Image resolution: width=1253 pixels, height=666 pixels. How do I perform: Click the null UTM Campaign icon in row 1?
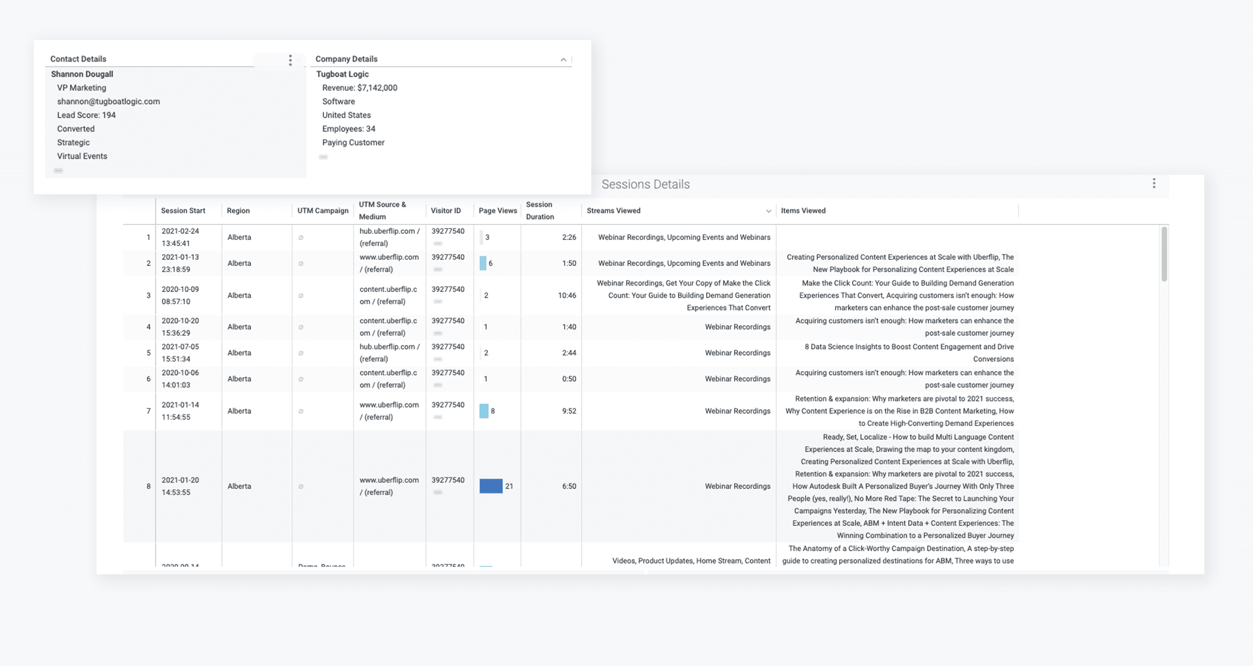click(301, 238)
